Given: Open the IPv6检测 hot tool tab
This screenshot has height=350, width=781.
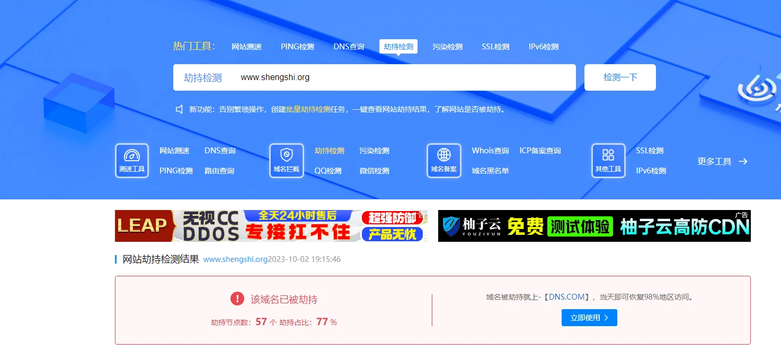Looking at the screenshot, I should click(543, 47).
